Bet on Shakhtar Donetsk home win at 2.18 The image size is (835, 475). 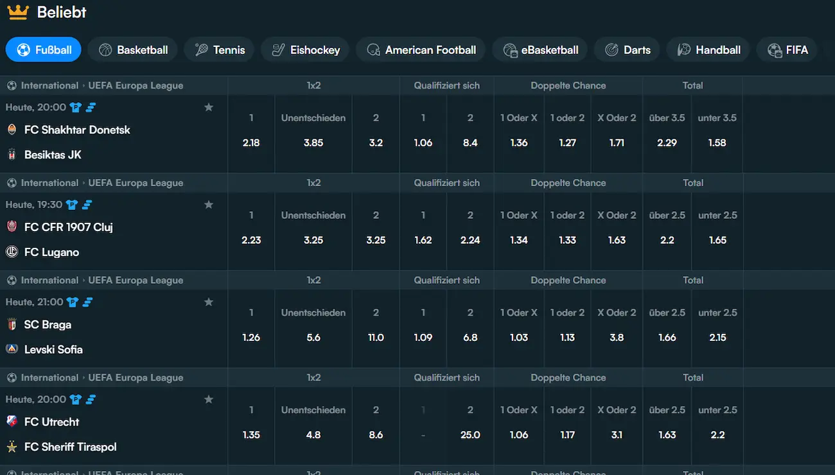click(x=251, y=134)
